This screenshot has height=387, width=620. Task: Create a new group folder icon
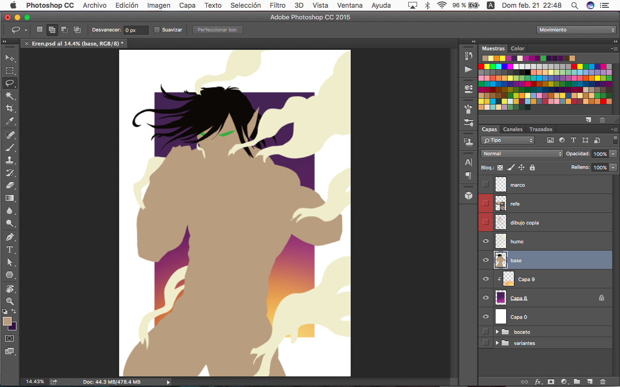tap(577, 382)
